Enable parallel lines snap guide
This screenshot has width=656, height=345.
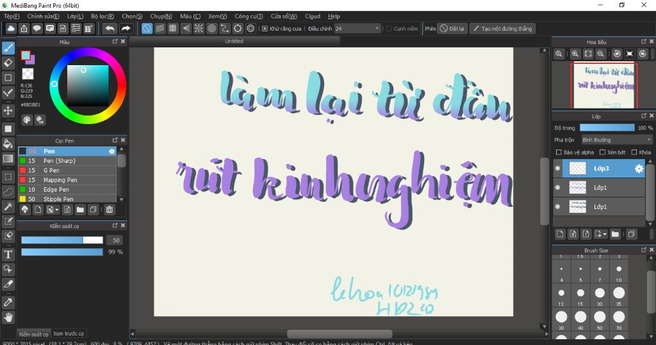click(x=160, y=28)
